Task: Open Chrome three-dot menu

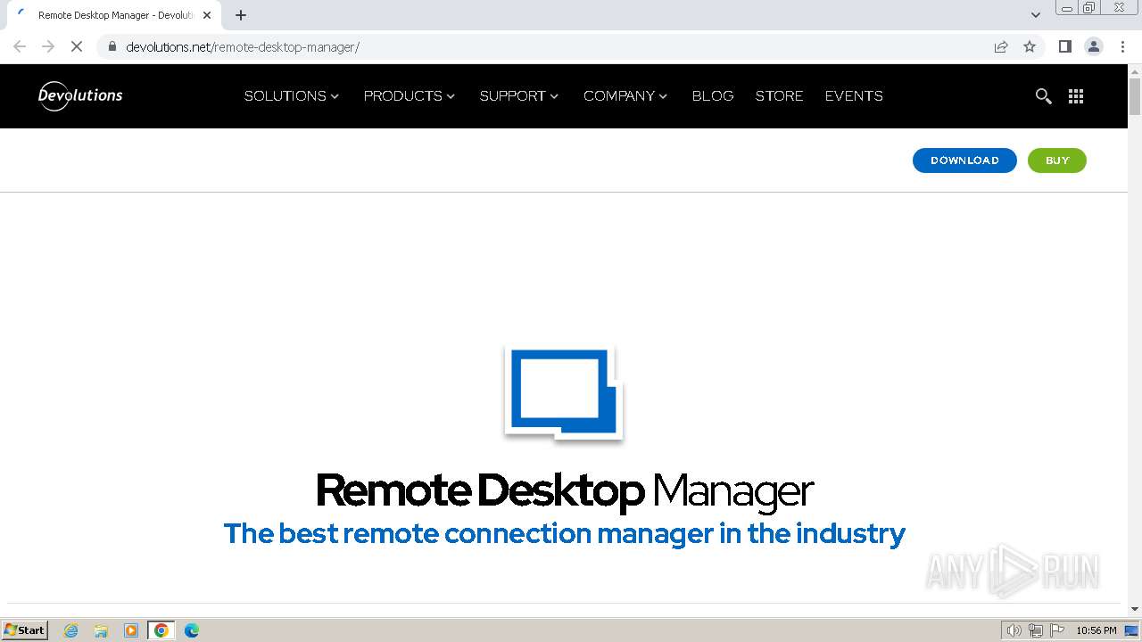Action: pyautogui.click(x=1123, y=46)
